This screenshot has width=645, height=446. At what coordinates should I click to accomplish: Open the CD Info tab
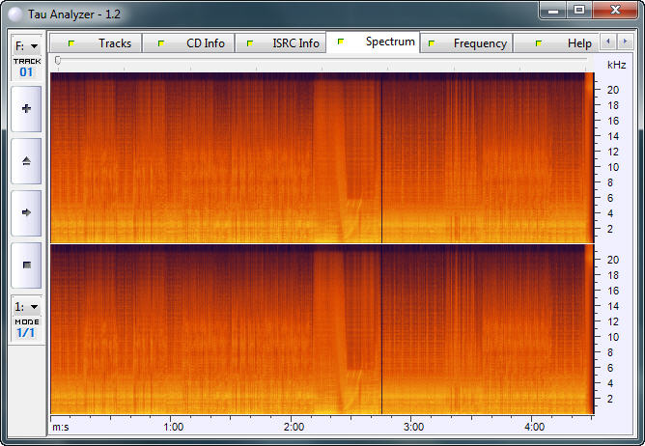[x=194, y=43]
